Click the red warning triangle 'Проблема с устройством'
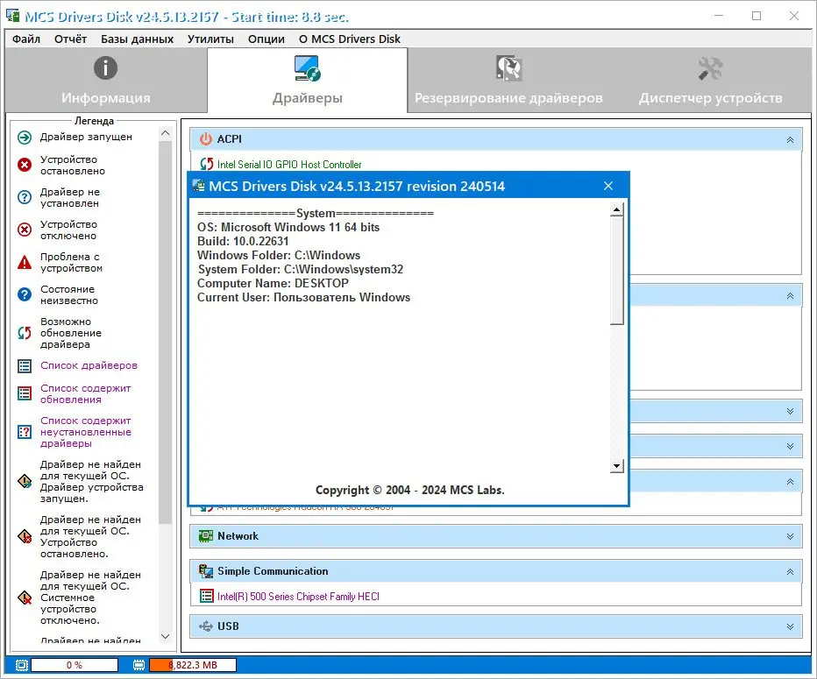 tap(25, 262)
